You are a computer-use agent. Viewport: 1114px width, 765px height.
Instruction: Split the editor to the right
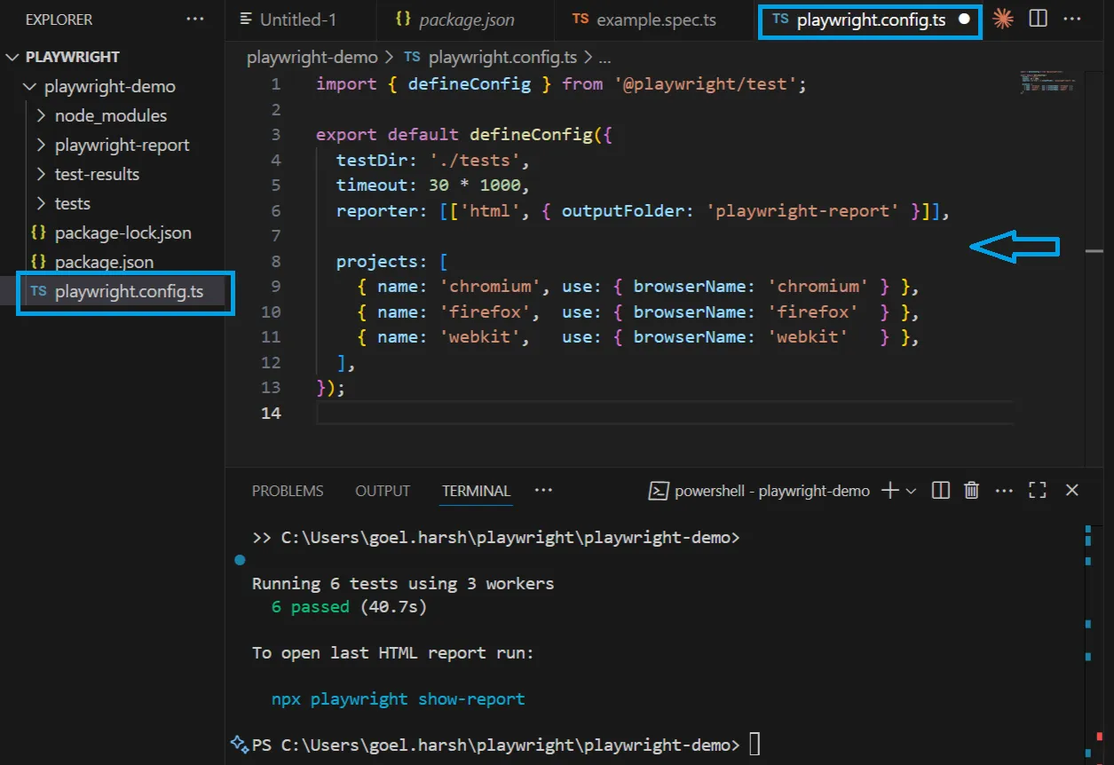tap(1038, 19)
